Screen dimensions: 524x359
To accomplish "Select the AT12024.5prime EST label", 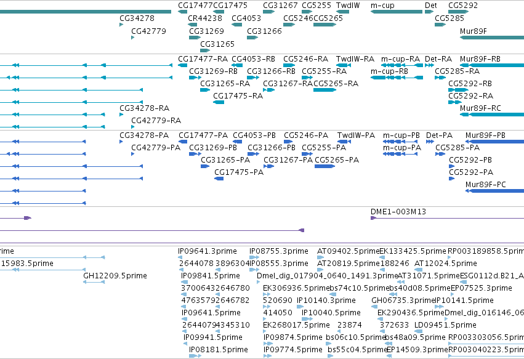I will click(x=446, y=264).
